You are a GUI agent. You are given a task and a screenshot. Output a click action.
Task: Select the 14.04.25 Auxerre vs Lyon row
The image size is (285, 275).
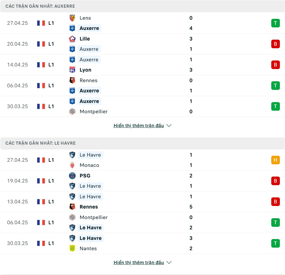pos(142,65)
